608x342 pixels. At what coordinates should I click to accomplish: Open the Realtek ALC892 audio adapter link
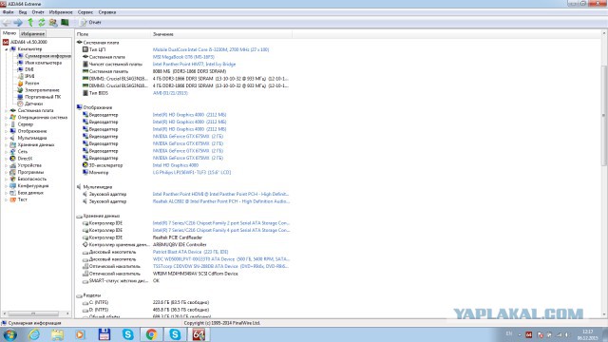pyautogui.click(x=221, y=201)
